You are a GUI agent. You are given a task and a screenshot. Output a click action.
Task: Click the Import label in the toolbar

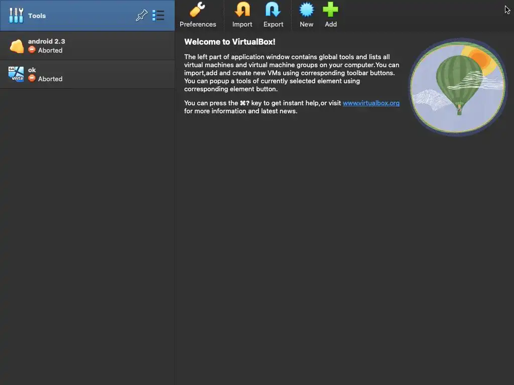242,24
